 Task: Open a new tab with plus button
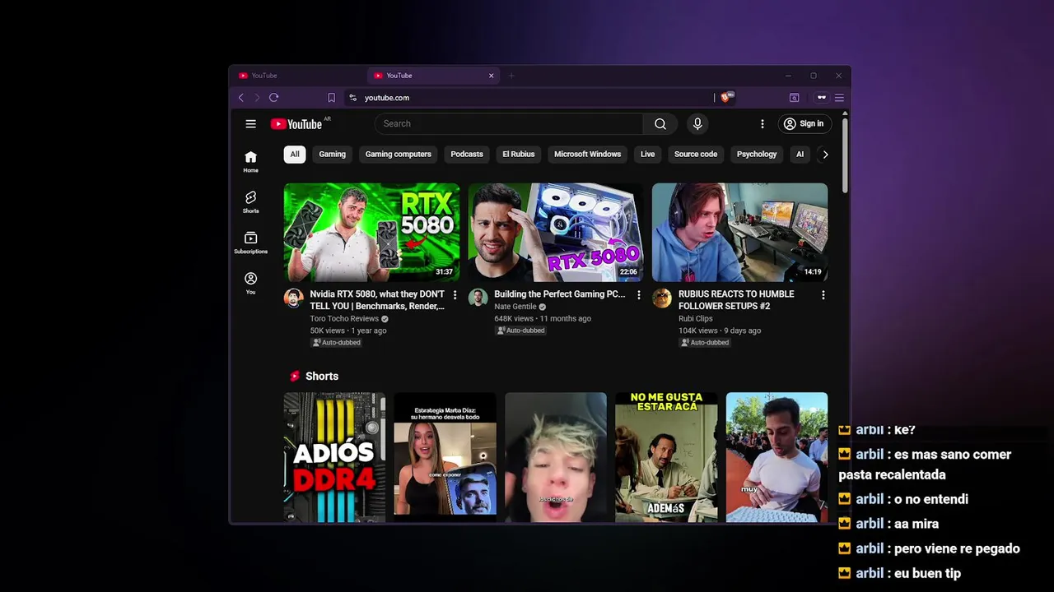tap(511, 76)
